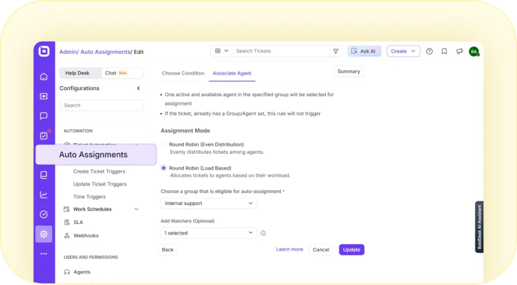Select Round Robin (Even Distribution) option
The width and height of the screenshot is (517, 285).
tap(164, 145)
